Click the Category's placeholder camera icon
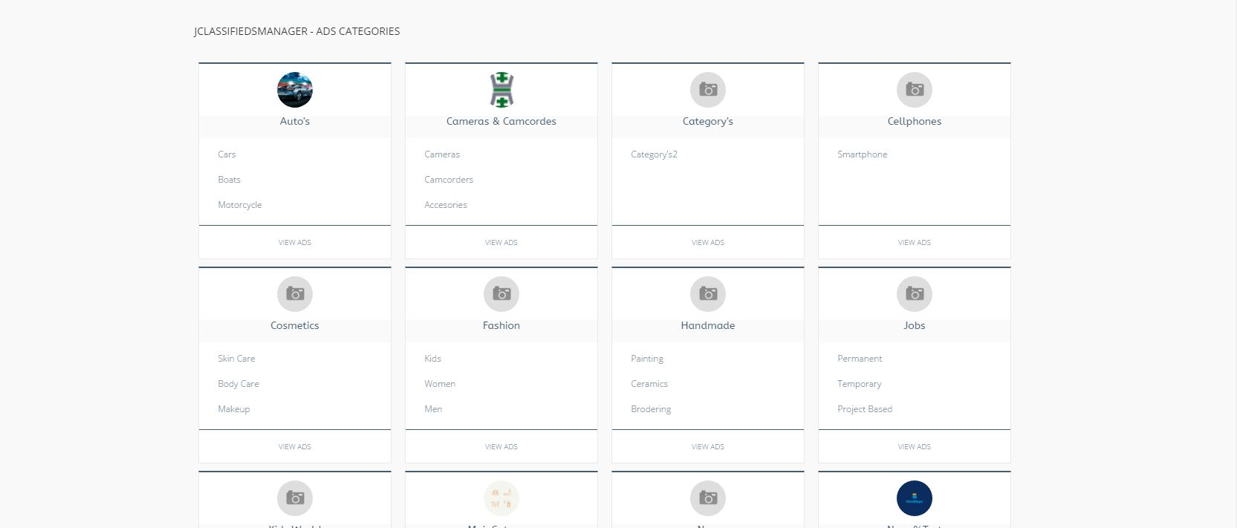This screenshot has height=528, width=1237. tap(707, 90)
